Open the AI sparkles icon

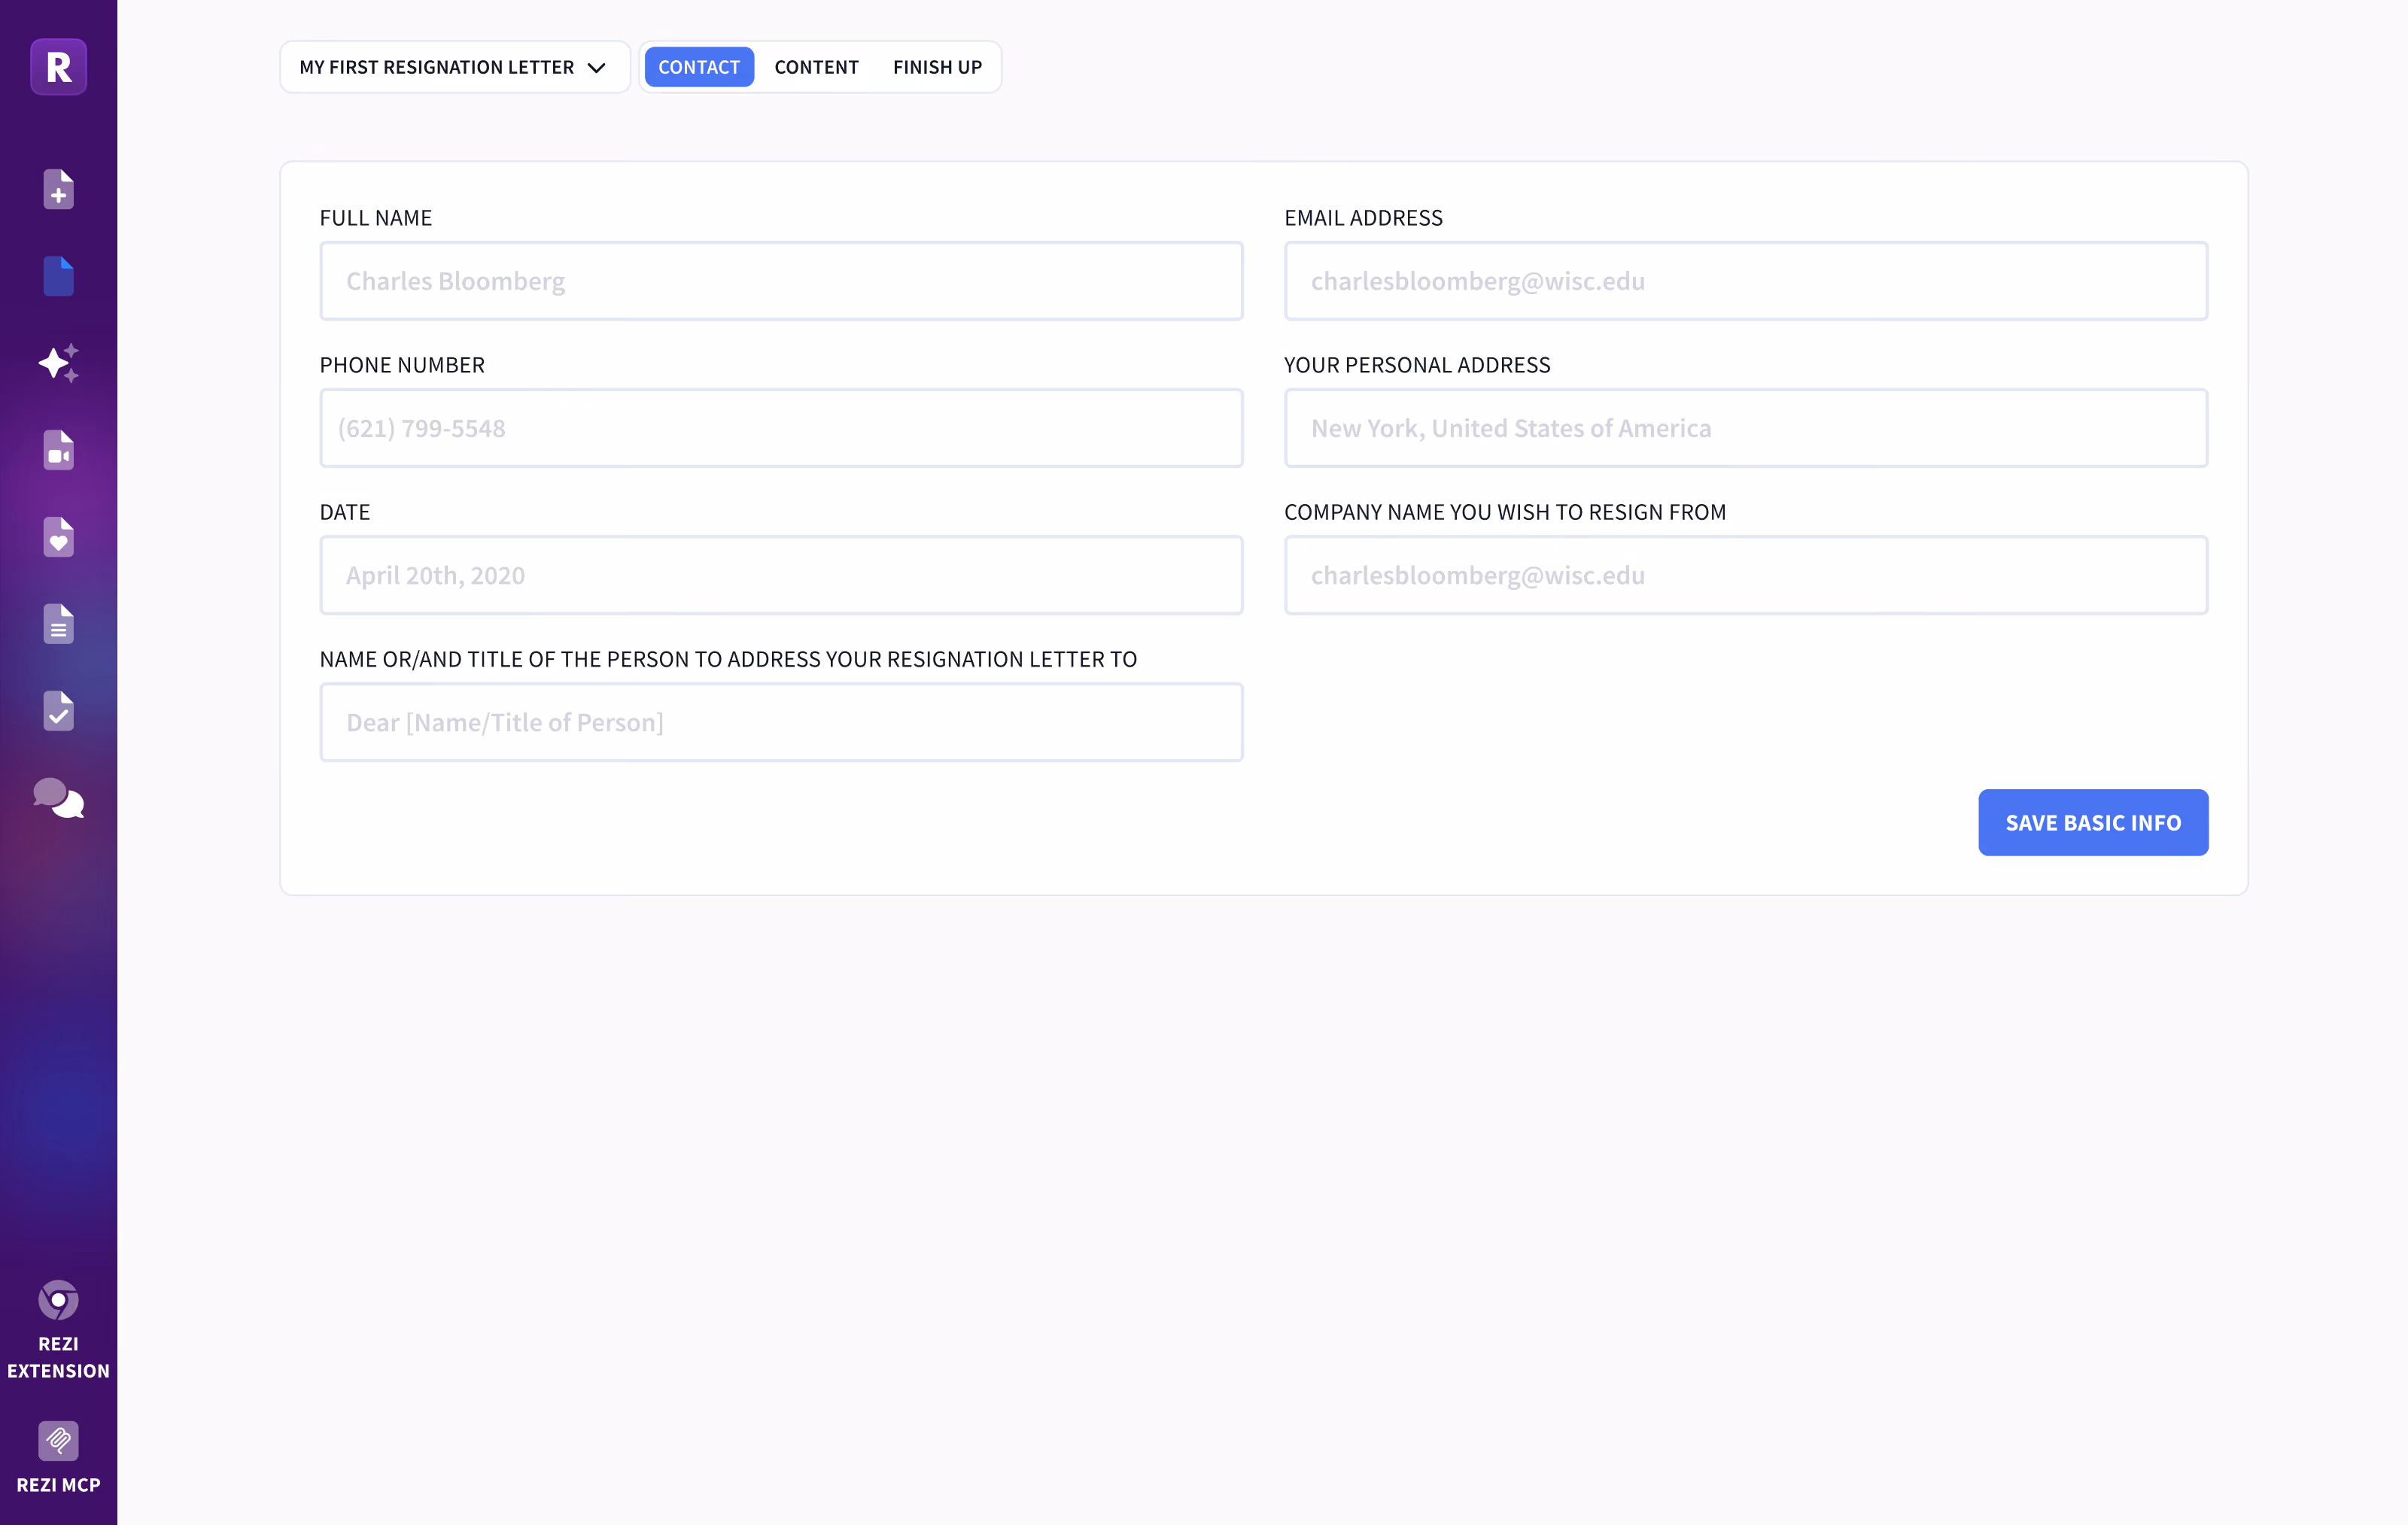(58, 363)
